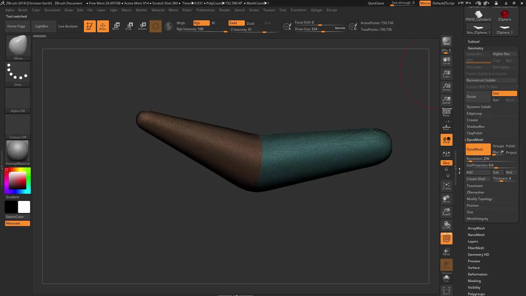The image size is (526, 296).
Task: Select the Skin_ZSphere_1 tool
Action: click(x=478, y=29)
